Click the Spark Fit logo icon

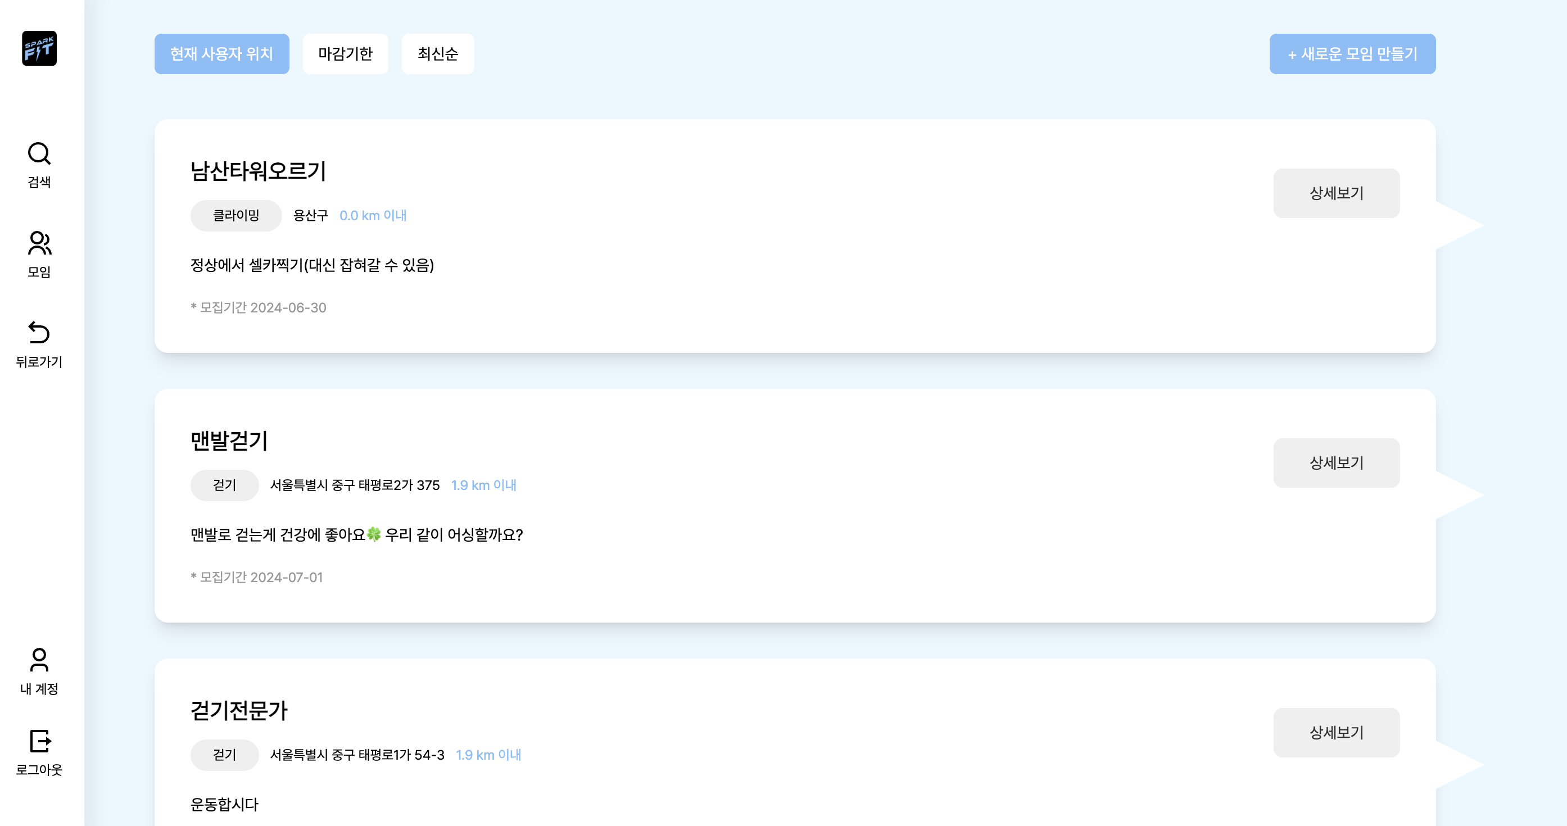[x=39, y=49]
